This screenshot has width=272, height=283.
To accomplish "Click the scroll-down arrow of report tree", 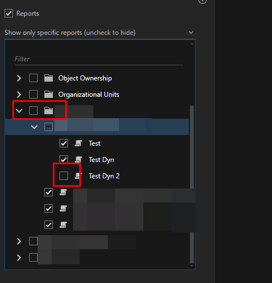I will (192, 266).
